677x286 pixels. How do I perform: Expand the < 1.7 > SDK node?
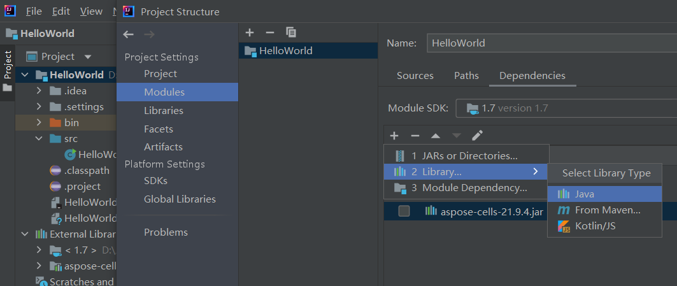click(39, 250)
